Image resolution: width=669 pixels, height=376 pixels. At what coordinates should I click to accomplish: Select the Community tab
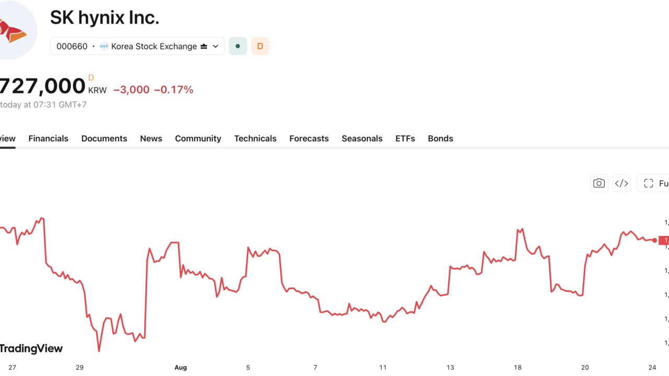[198, 138]
